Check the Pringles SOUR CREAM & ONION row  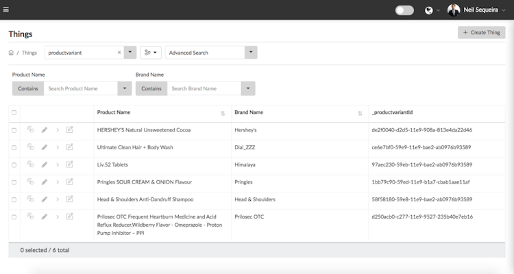14,183
